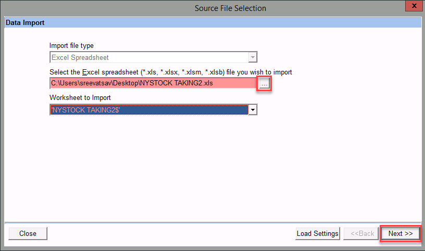
Task: Expand the Worksheet to Import dropdown arrow
Action: click(253, 110)
